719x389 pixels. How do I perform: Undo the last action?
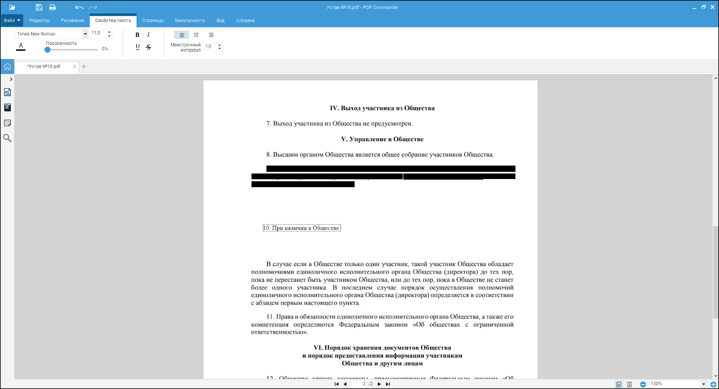point(80,7)
